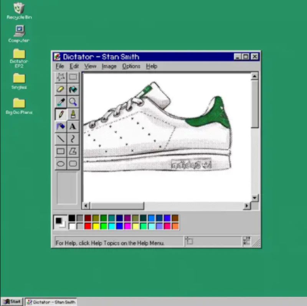Open the Options menu
Viewport: 307px width, 306px height.
pyautogui.click(x=131, y=66)
